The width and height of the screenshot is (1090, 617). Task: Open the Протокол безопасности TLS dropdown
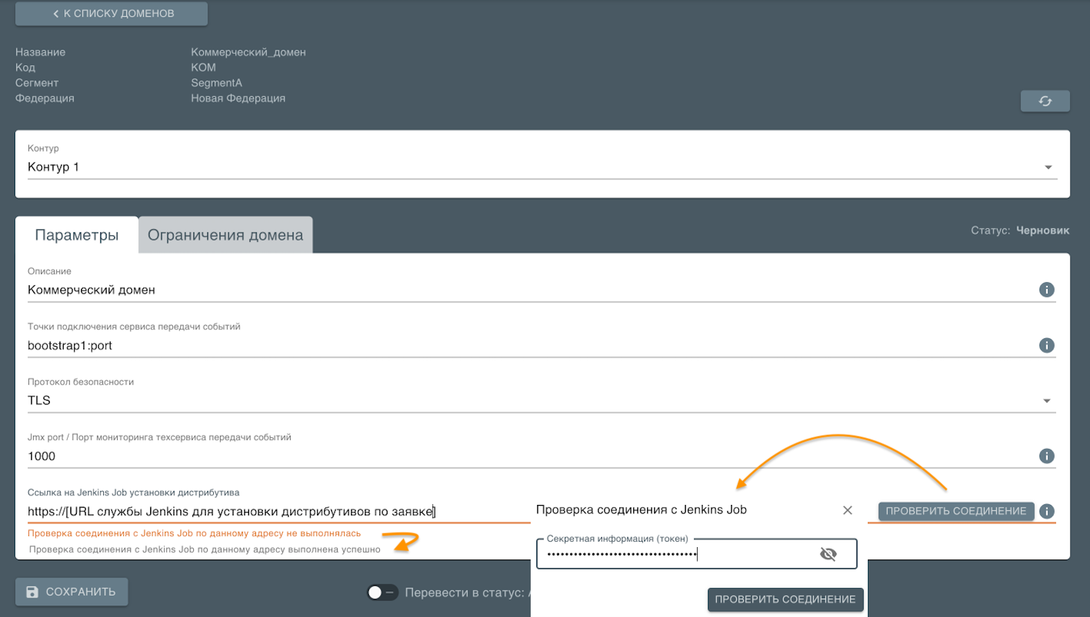click(1046, 401)
